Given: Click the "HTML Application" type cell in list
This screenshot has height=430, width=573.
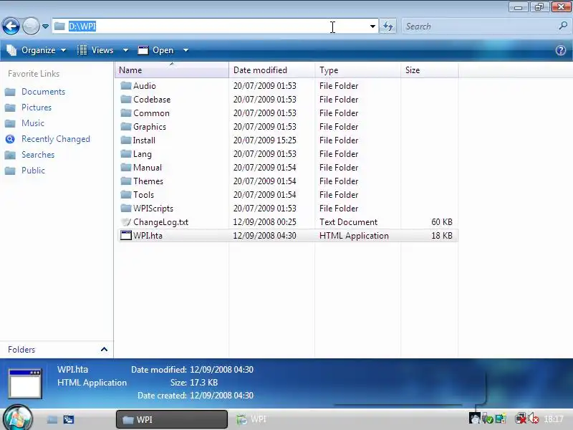Looking at the screenshot, I should coord(354,236).
